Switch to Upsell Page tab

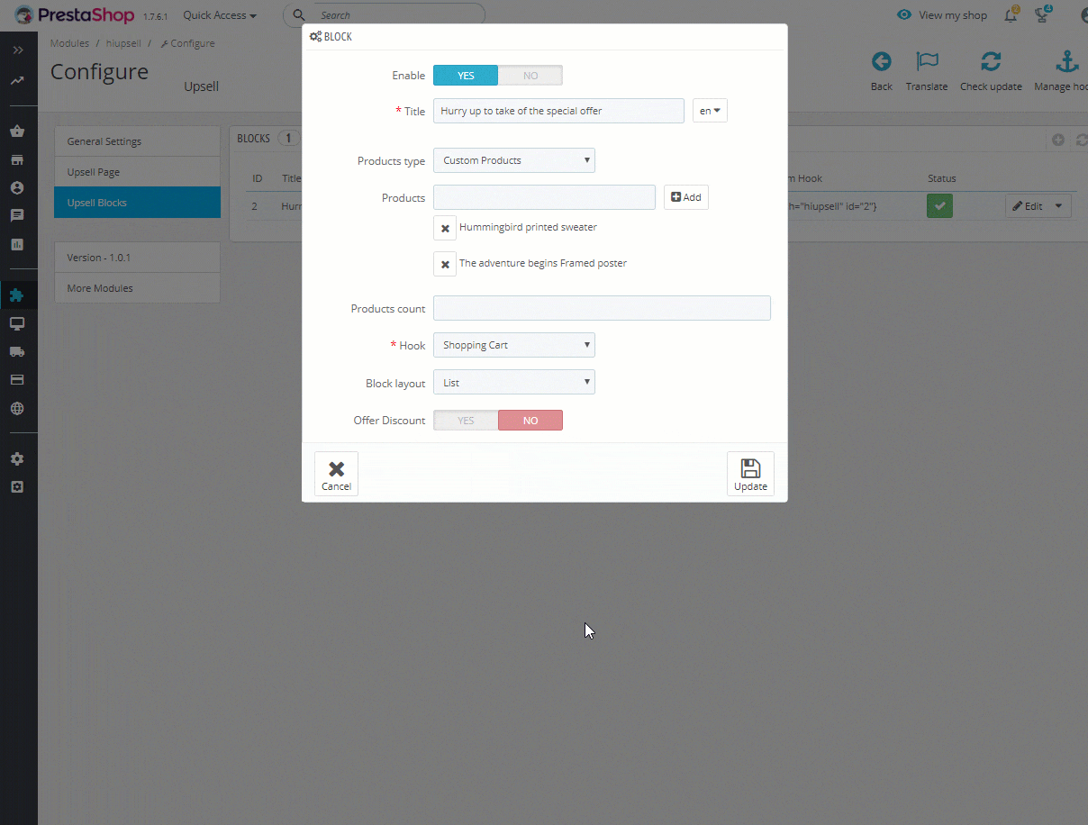point(137,172)
